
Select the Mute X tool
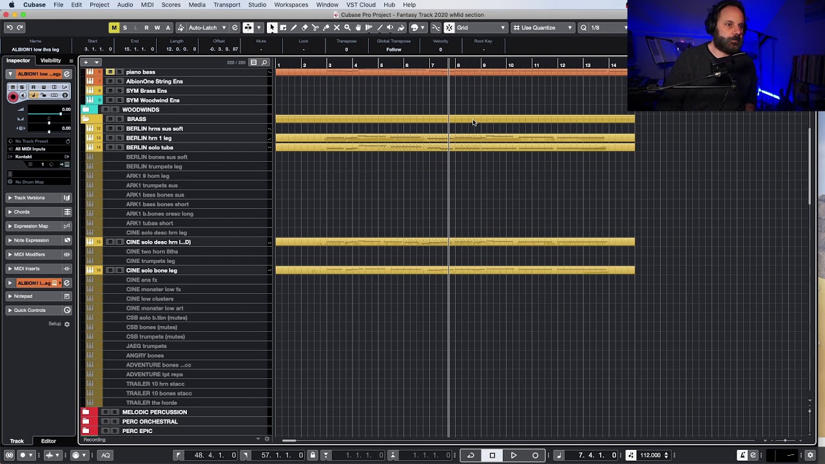(x=336, y=27)
